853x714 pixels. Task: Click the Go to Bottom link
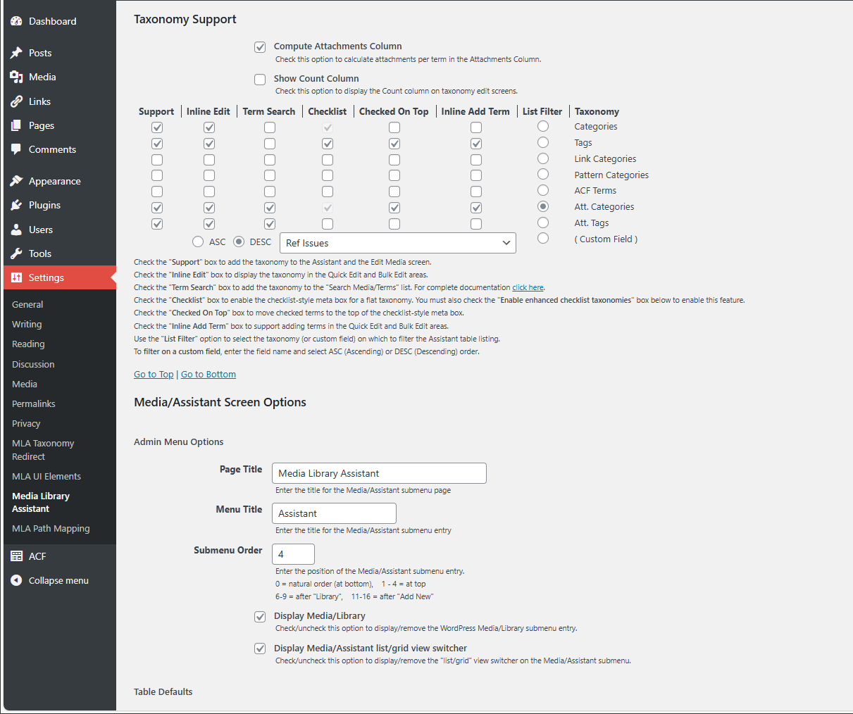[x=208, y=374]
